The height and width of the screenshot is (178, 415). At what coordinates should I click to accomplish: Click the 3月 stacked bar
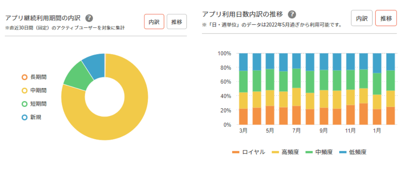tap(243, 89)
